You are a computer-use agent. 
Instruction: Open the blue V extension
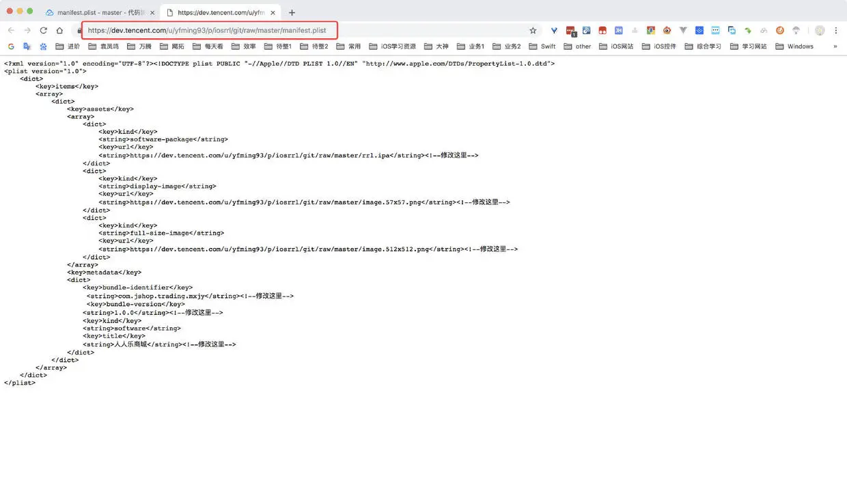click(555, 31)
